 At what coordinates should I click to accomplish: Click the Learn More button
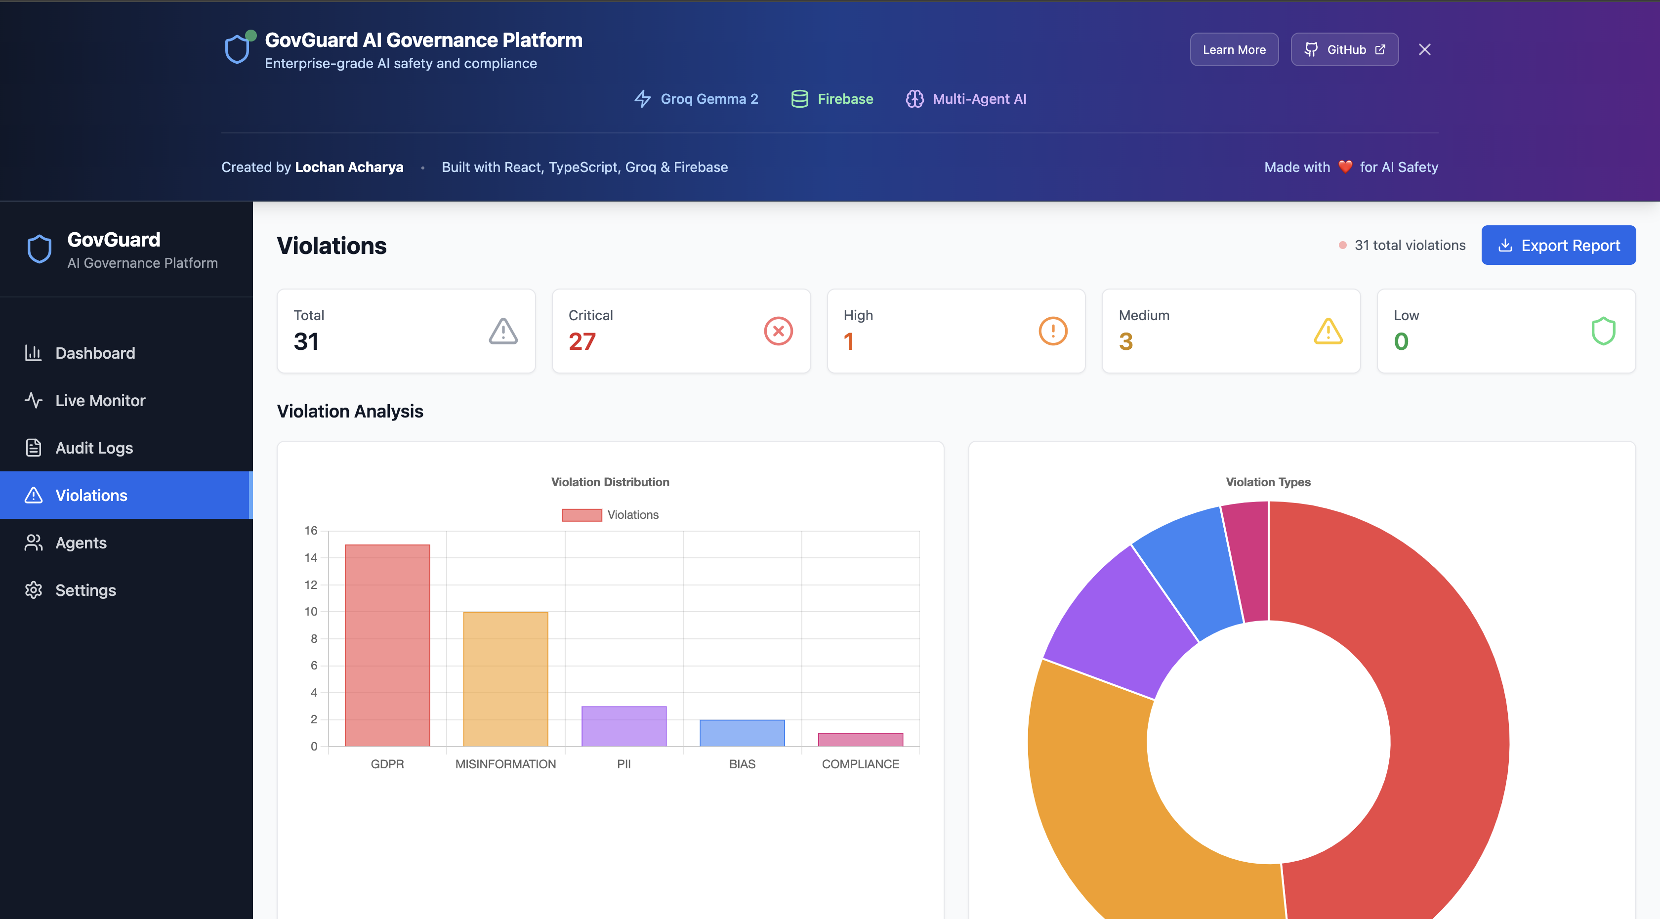coord(1234,49)
